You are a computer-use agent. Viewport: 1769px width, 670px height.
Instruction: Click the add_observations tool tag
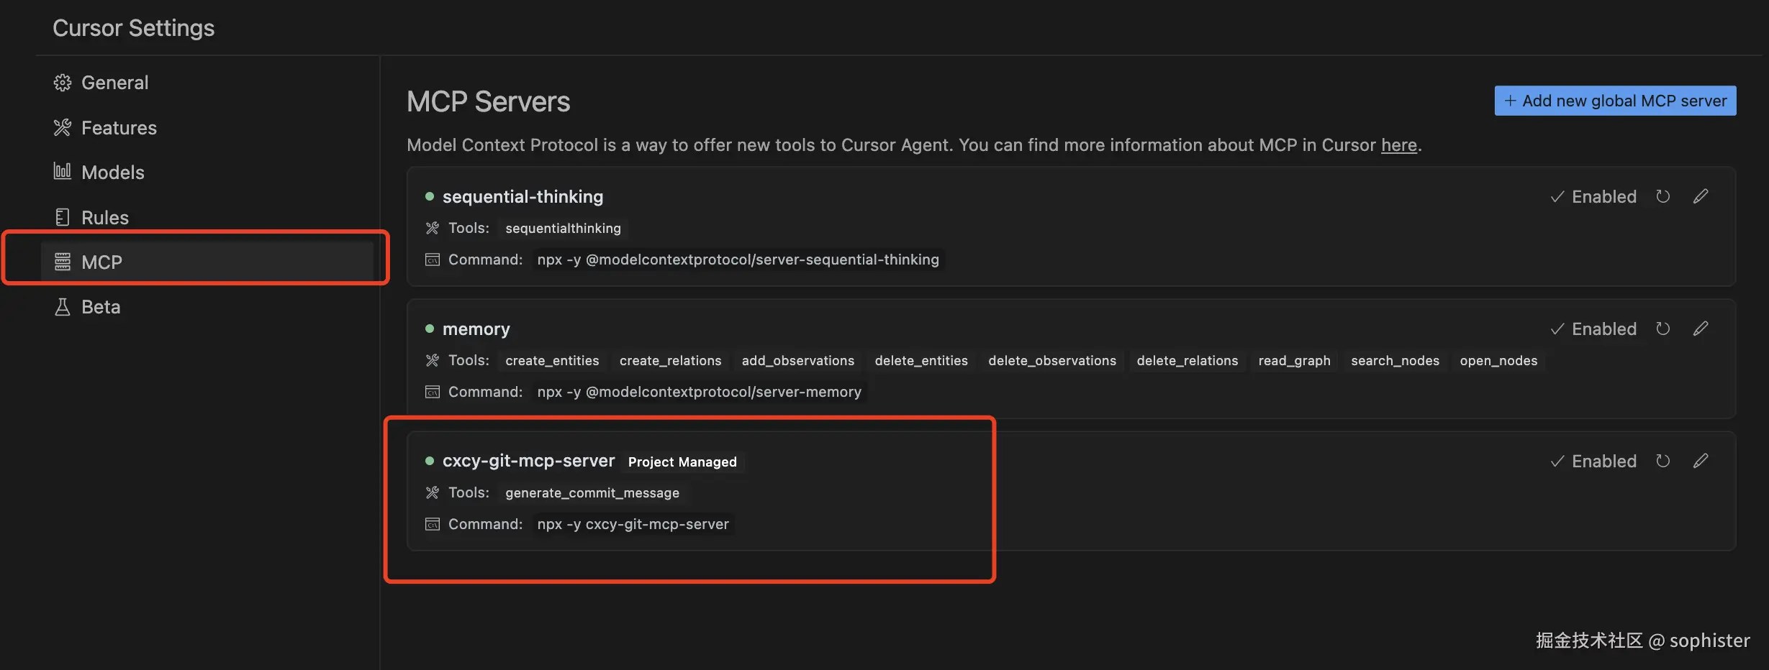[x=798, y=360]
